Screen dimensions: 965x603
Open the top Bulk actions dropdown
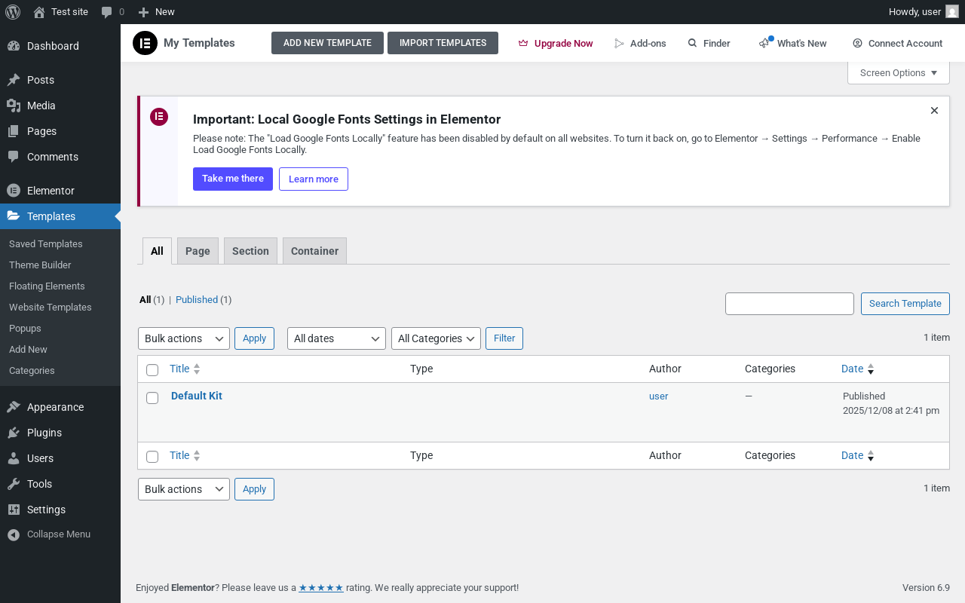(184, 338)
